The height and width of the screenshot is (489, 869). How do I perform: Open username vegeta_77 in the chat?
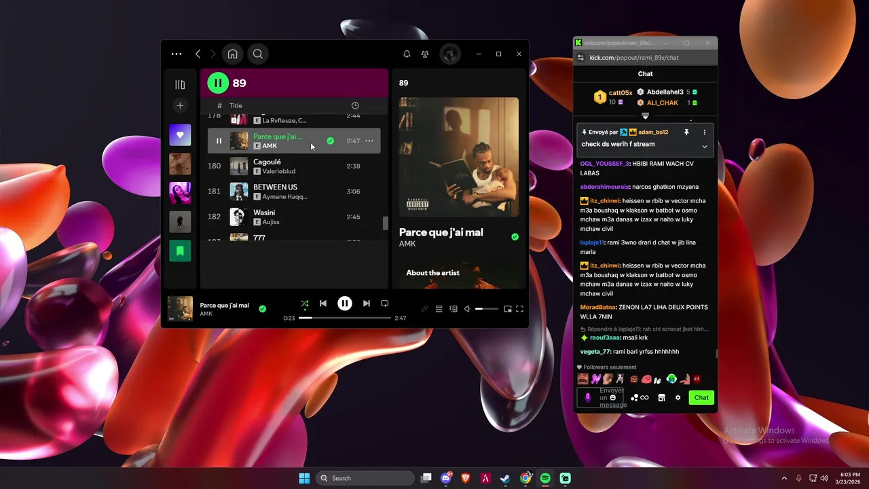click(x=595, y=352)
